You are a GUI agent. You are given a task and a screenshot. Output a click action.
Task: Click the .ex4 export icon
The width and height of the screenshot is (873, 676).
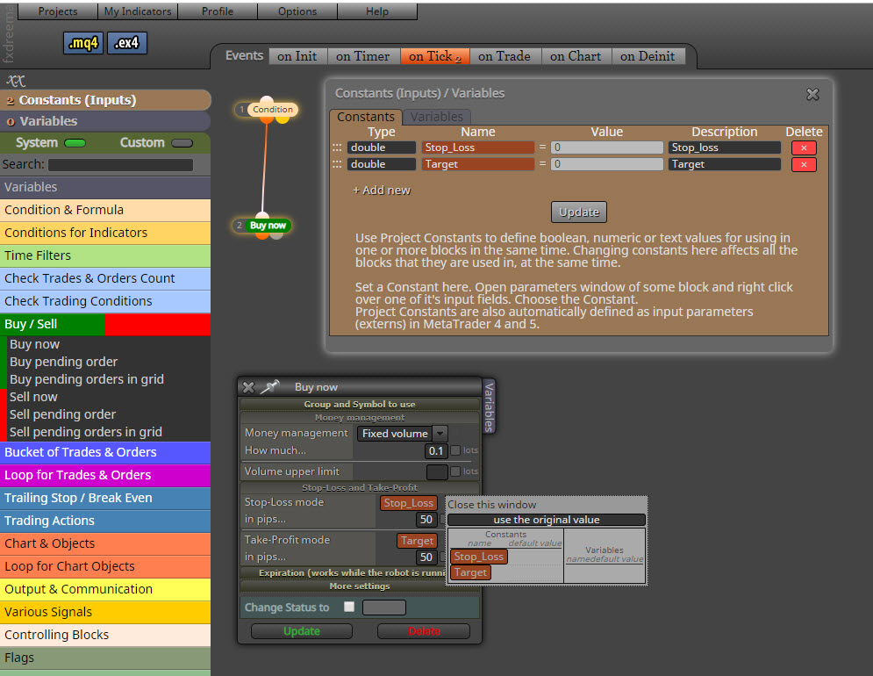coord(127,43)
